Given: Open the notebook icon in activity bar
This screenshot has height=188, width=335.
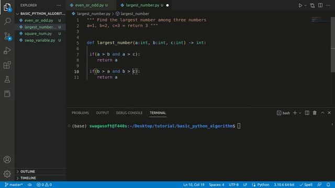Looking at the screenshot, I should click(x=7, y=94).
